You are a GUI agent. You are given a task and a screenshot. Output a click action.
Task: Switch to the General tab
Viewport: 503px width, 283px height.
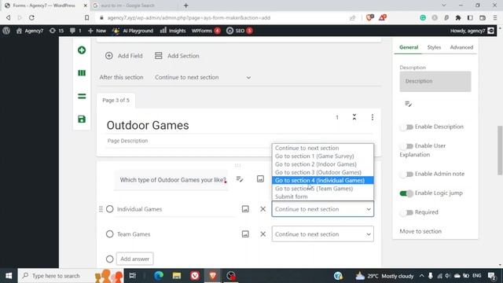click(x=409, y=47)
